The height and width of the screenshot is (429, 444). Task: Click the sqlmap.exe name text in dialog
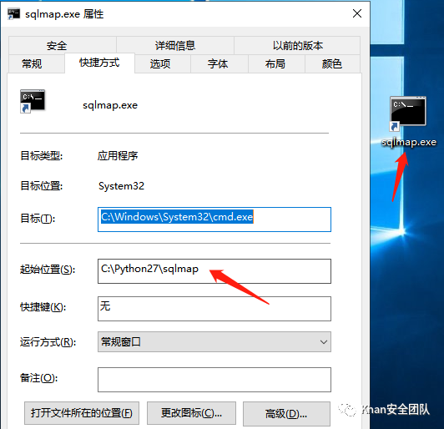click(x=110, y=105)
